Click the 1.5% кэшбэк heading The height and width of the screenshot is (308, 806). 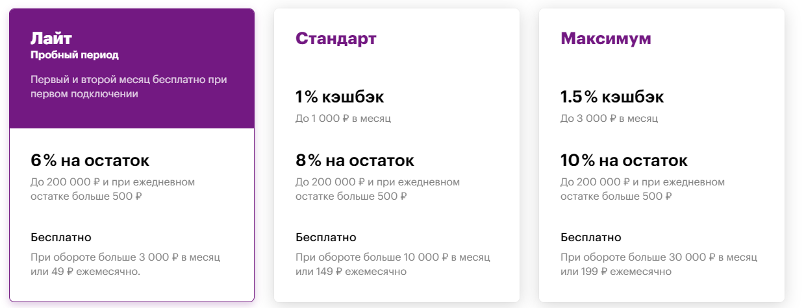(x=612, y=97)
